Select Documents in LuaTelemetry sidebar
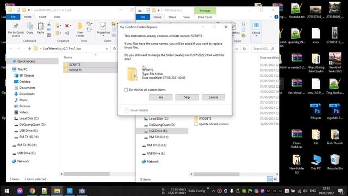Viewport: 348px width, 196px height. tap(27, 88)
